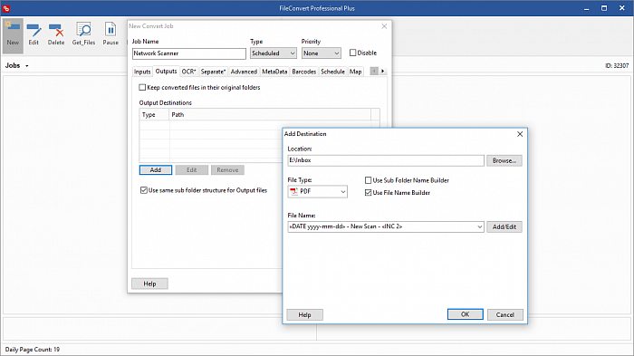634x356 pixels.
Task: Switch to the Separate* tab
Action: pos(213,72)
